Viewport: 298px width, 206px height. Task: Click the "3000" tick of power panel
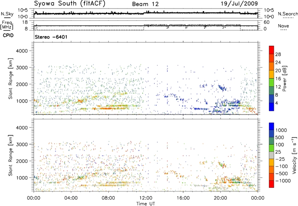(22, 68)
